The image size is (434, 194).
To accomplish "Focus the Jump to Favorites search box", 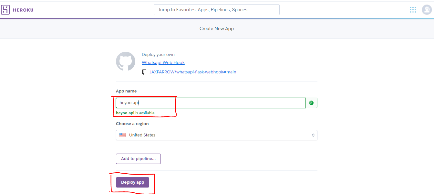I will [217, 10].
